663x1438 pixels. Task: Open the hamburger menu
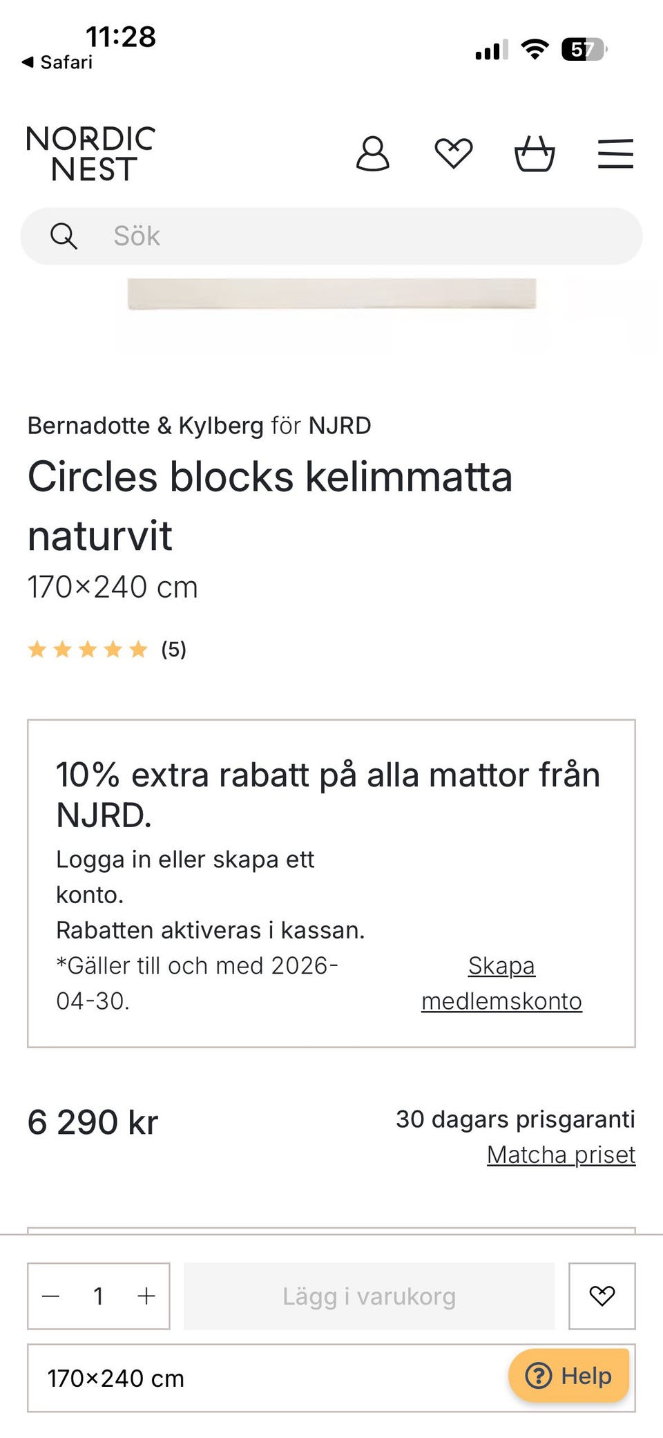[615, 153]
